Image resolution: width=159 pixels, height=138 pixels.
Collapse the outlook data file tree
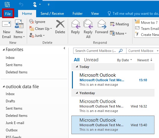pyautogui.click(x=4, y=87)
